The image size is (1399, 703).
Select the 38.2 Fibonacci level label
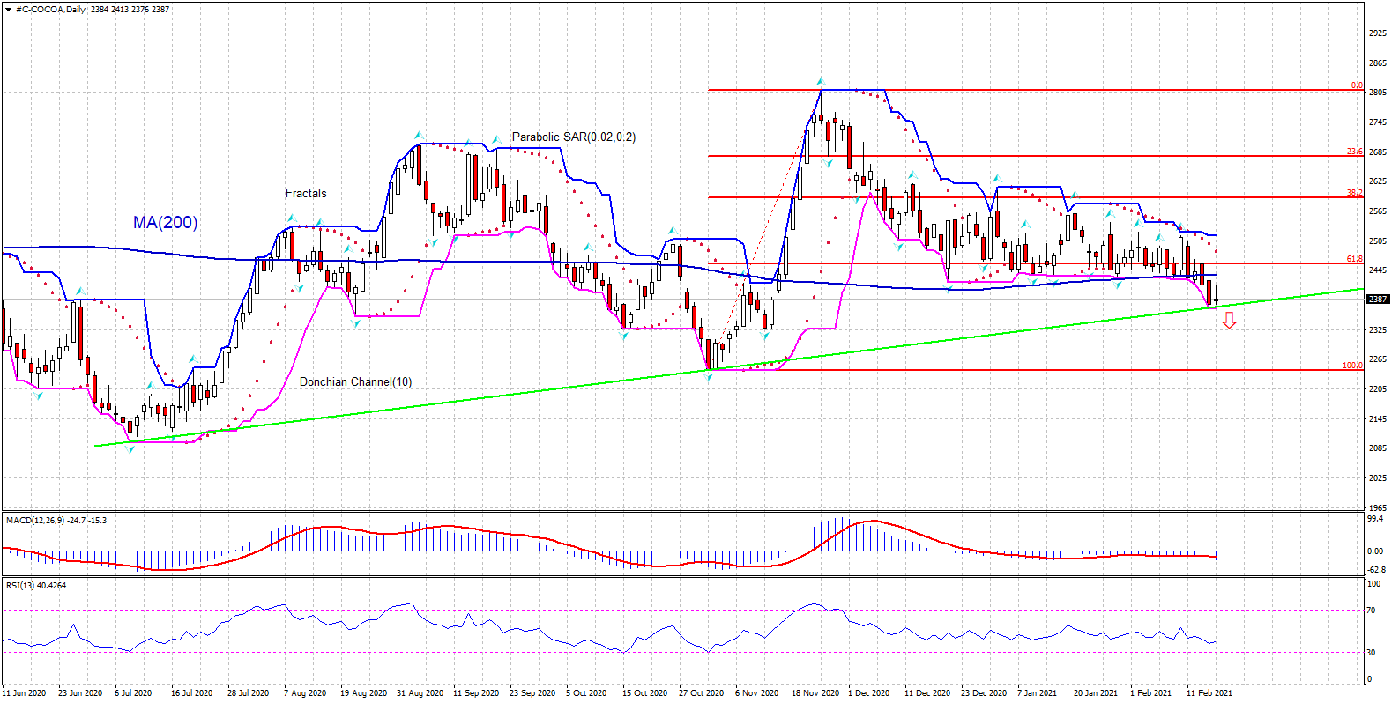(1354, 193)
